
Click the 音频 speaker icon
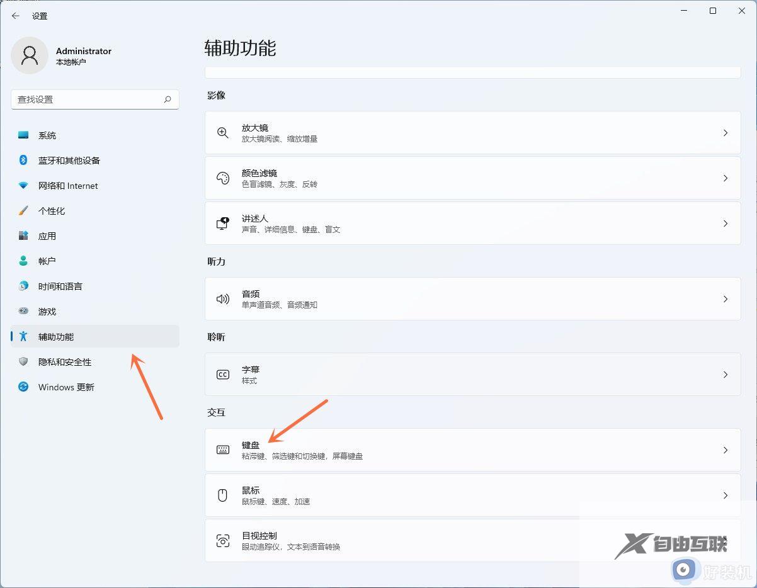click(222, 298)
